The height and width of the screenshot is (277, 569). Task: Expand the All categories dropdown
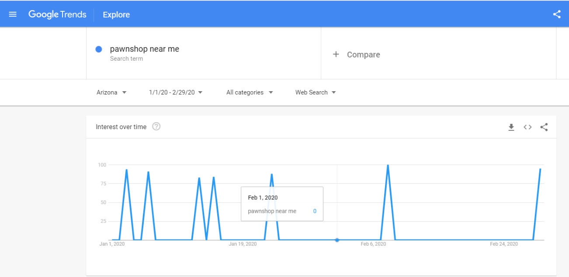click(x=250, y=92)
